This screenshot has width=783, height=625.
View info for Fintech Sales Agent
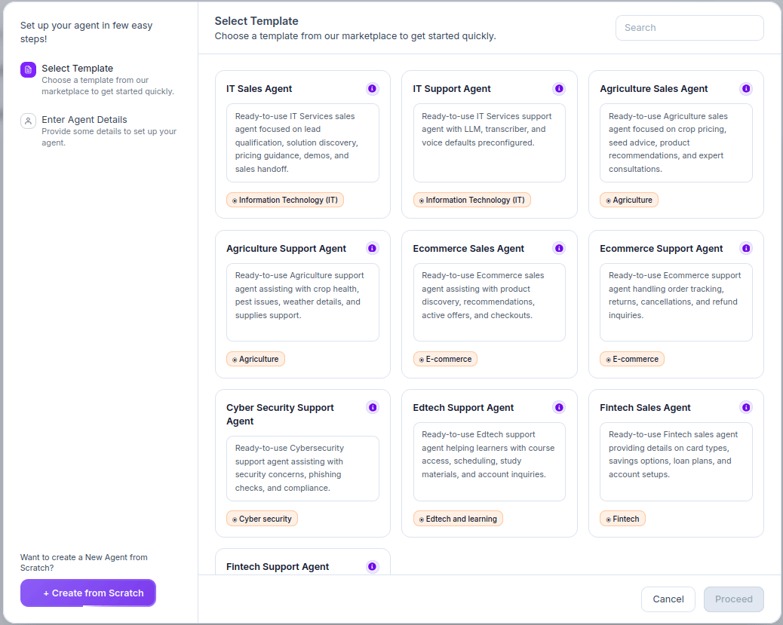(x=745, y=407)
